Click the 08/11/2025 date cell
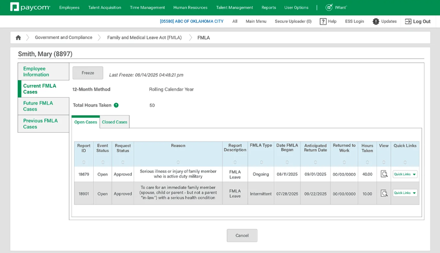 point(287,174)
